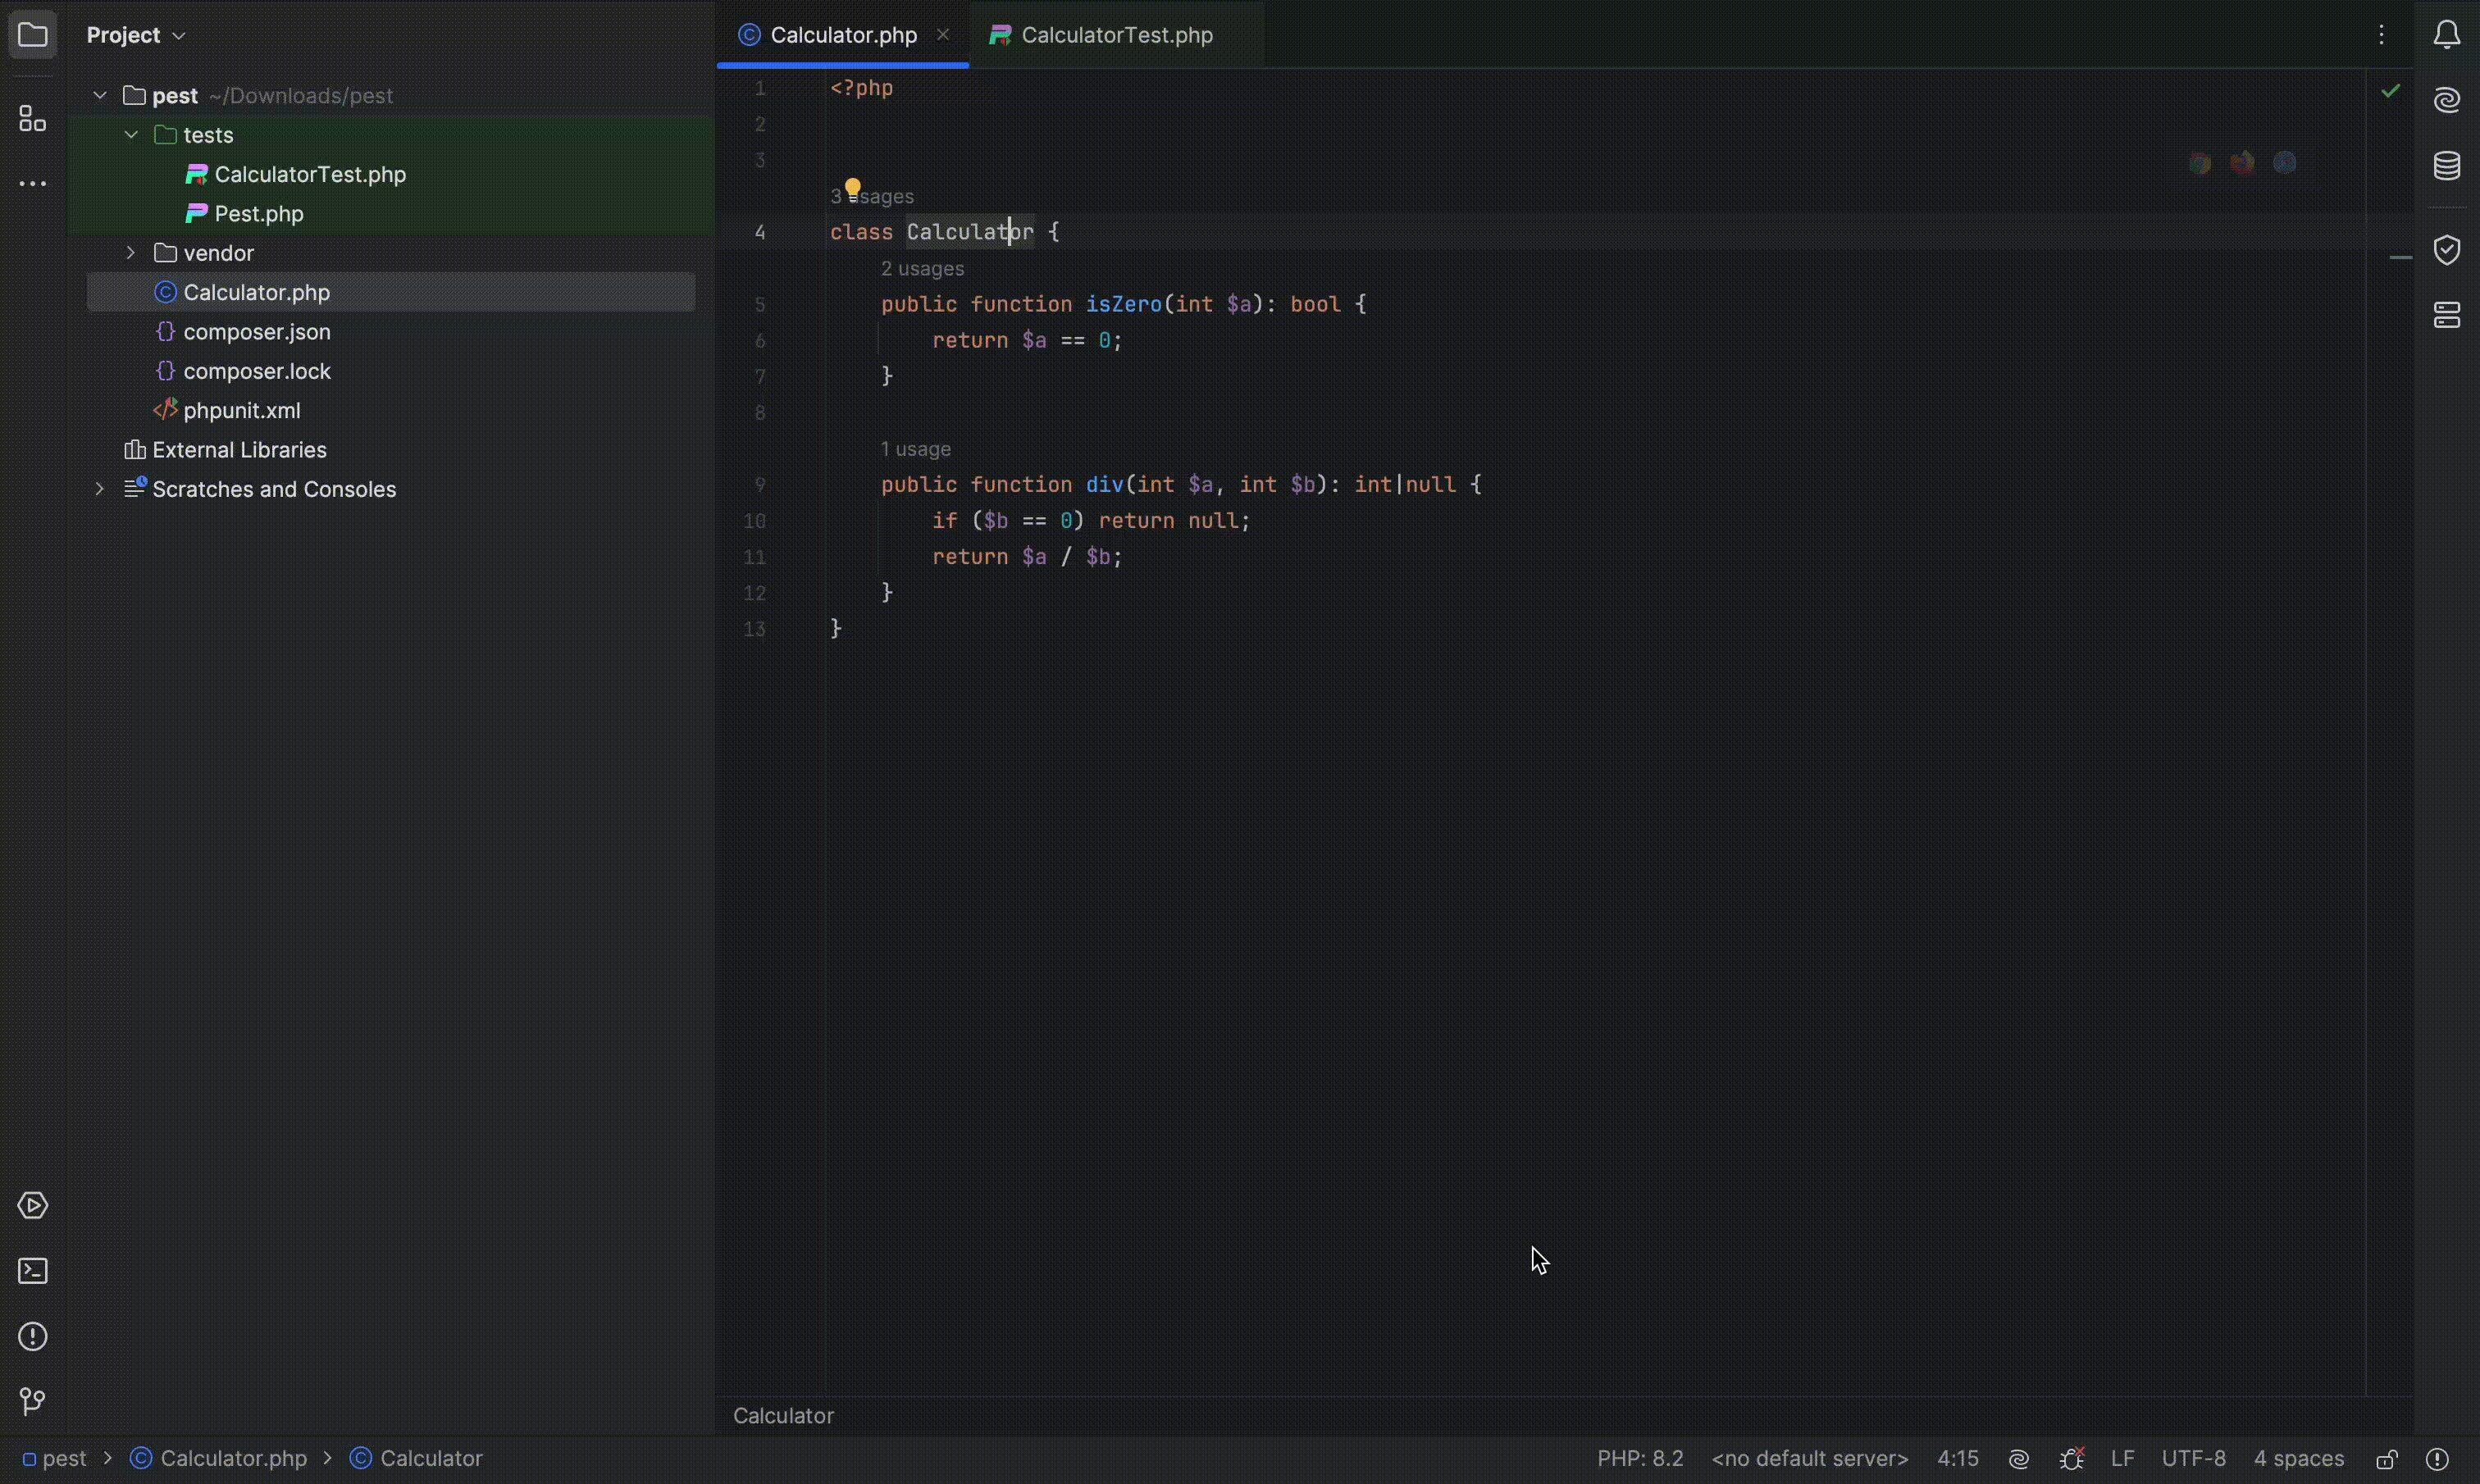Click the '2 usages' hint above isZero

click(923, 270)
